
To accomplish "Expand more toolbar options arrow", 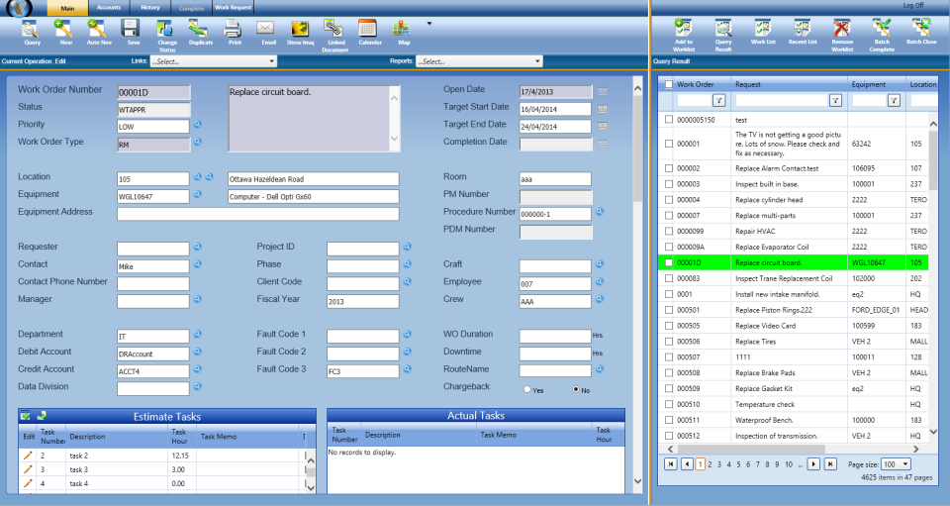I will tap(428, 24).
